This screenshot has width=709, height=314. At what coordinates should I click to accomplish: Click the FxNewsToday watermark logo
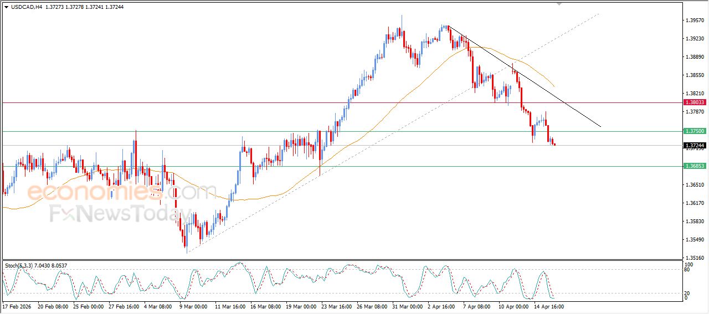tap(120, 213)
